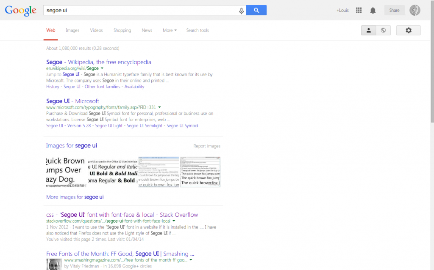This screenshot has height=270, width=434.
Task: Click the Google logo
Action: (x=20, y=11)
